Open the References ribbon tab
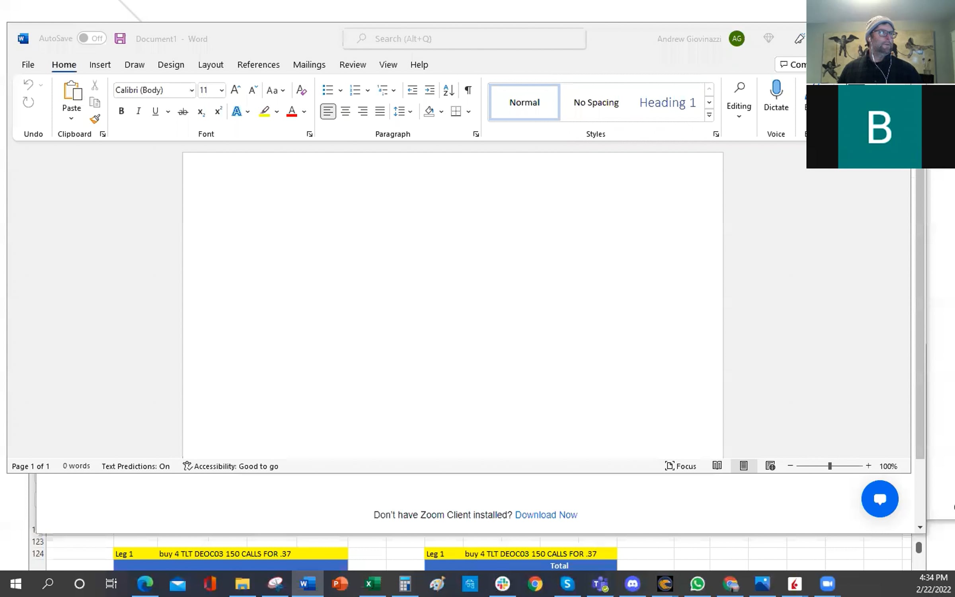 [258, 64]
